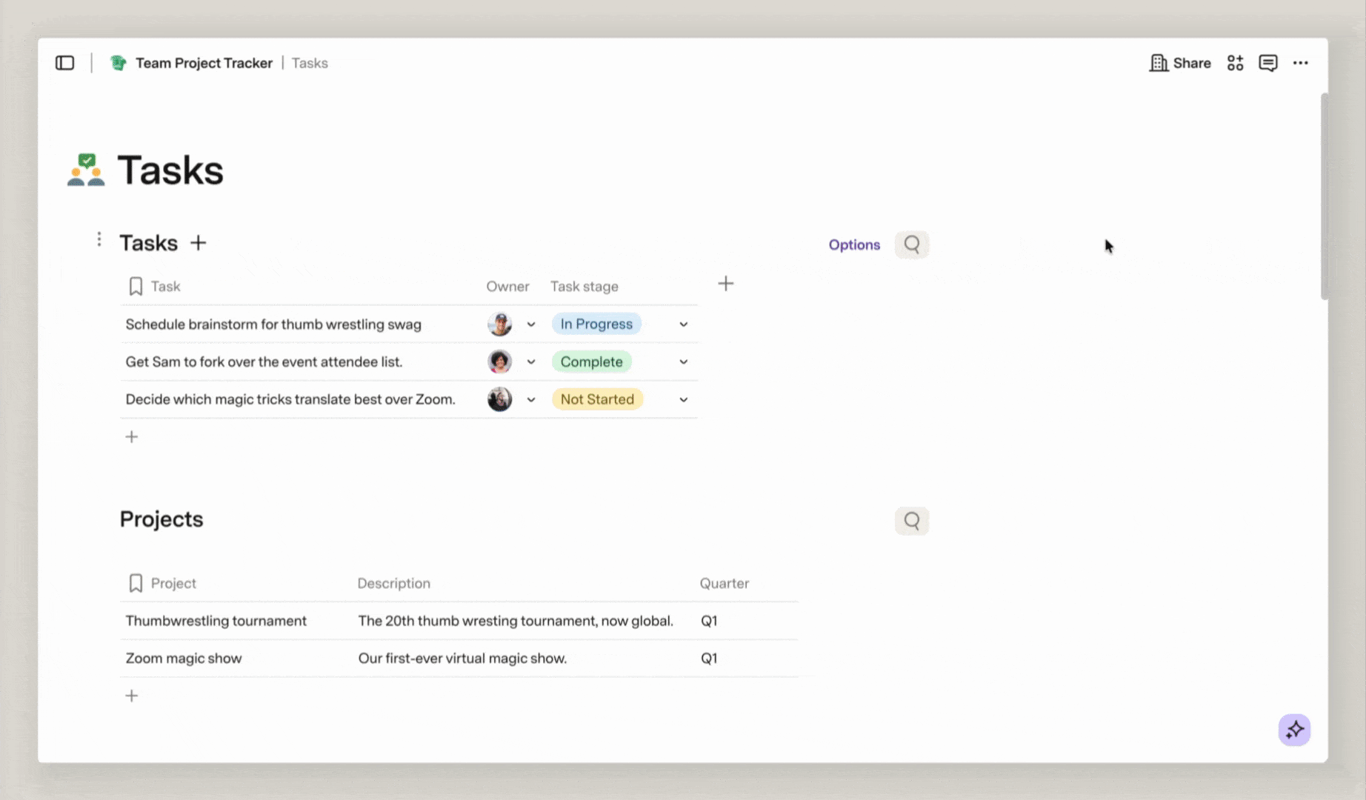The image size is (1366, 800).
Task: Add a view with plus beside Tasks
Action: [x=198, y=243]
